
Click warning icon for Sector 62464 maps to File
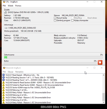[3, 87]
